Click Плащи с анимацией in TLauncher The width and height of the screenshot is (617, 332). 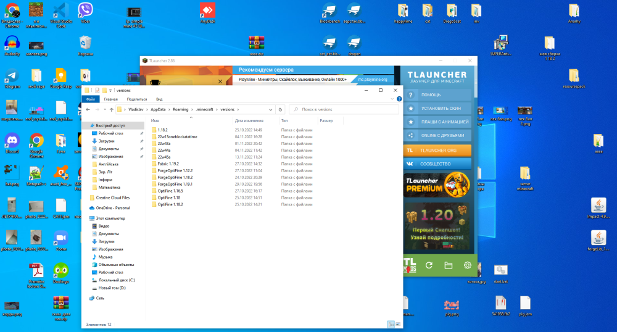click(437, 122)
